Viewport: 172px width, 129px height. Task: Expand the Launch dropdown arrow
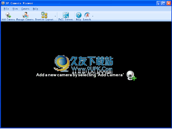point(93,16)
